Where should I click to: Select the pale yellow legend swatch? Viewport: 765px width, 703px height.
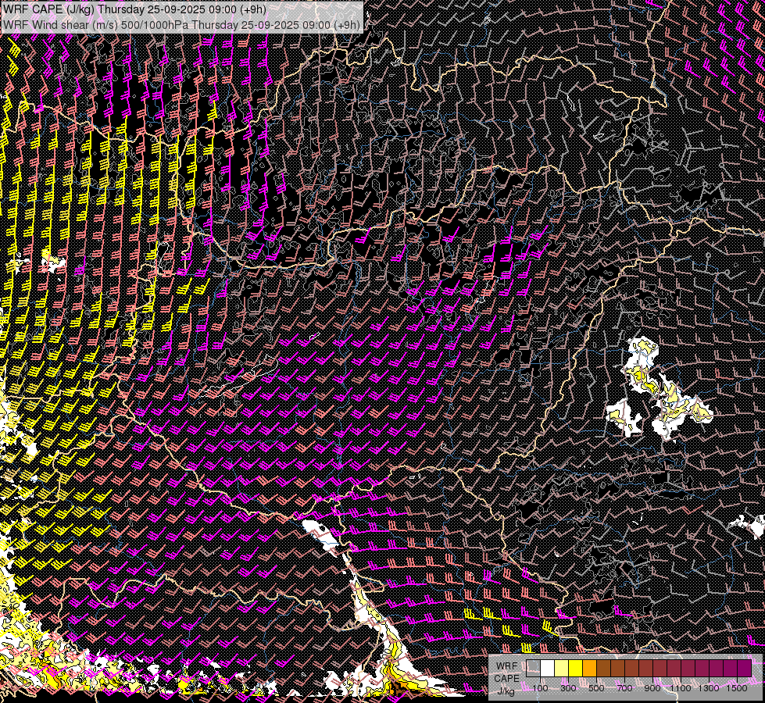point(562,669)
